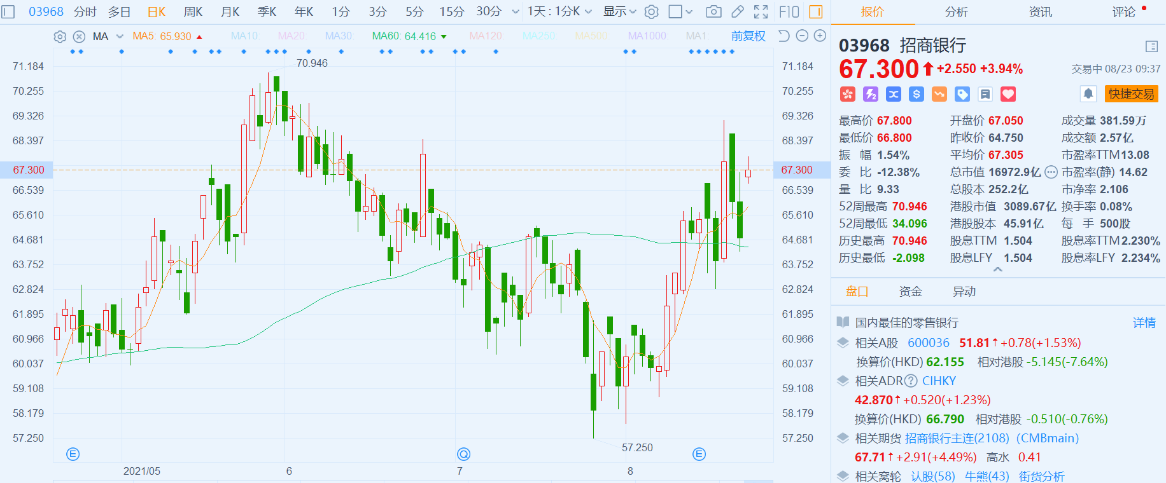Image resolution: width=1166 pixels, height=483 pixels.
Task: Toggle the orange right-side panel icon
Action: click(x=816, y=11)
